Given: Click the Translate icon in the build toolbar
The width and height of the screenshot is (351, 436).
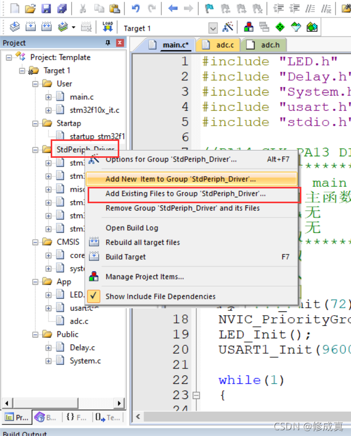Looking at the screenshot, I should 14,27.
